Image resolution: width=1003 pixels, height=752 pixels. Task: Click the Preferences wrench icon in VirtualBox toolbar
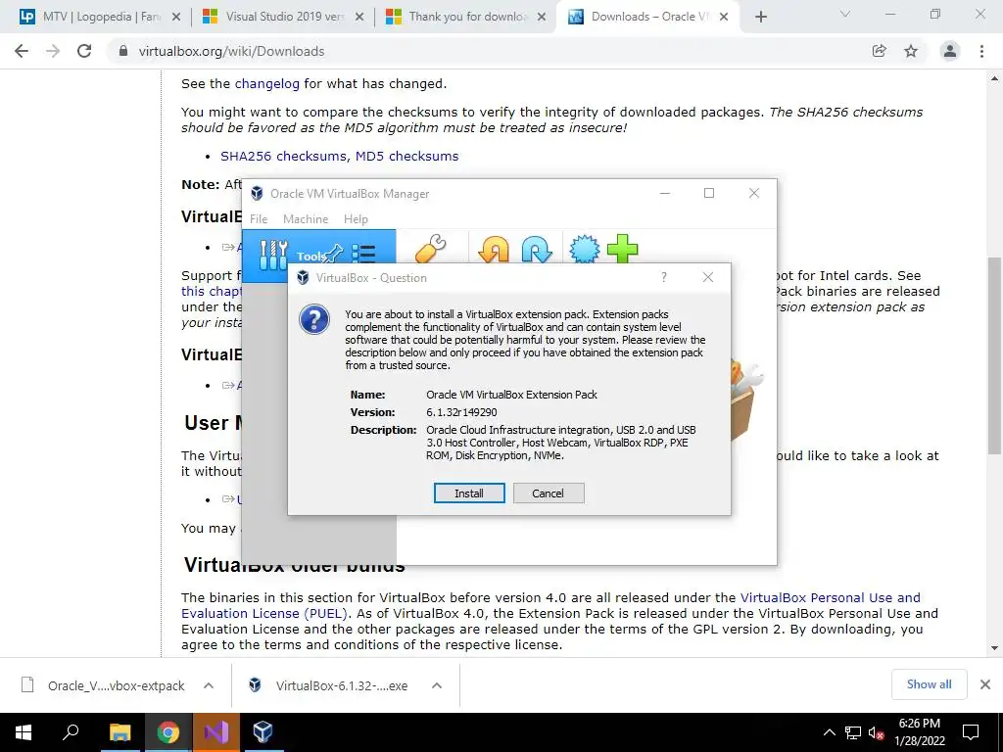click(x=431, y=249)
